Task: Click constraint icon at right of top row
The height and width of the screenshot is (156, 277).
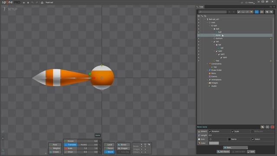Action: (271, 61)
